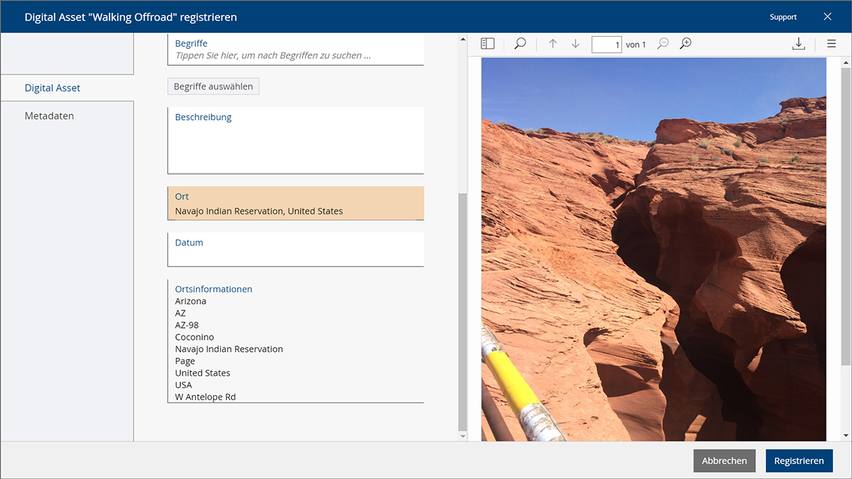This screenshot has width=852, height=479.
Task: Select the 'Page' location entry
Action: tap(185, 361)
